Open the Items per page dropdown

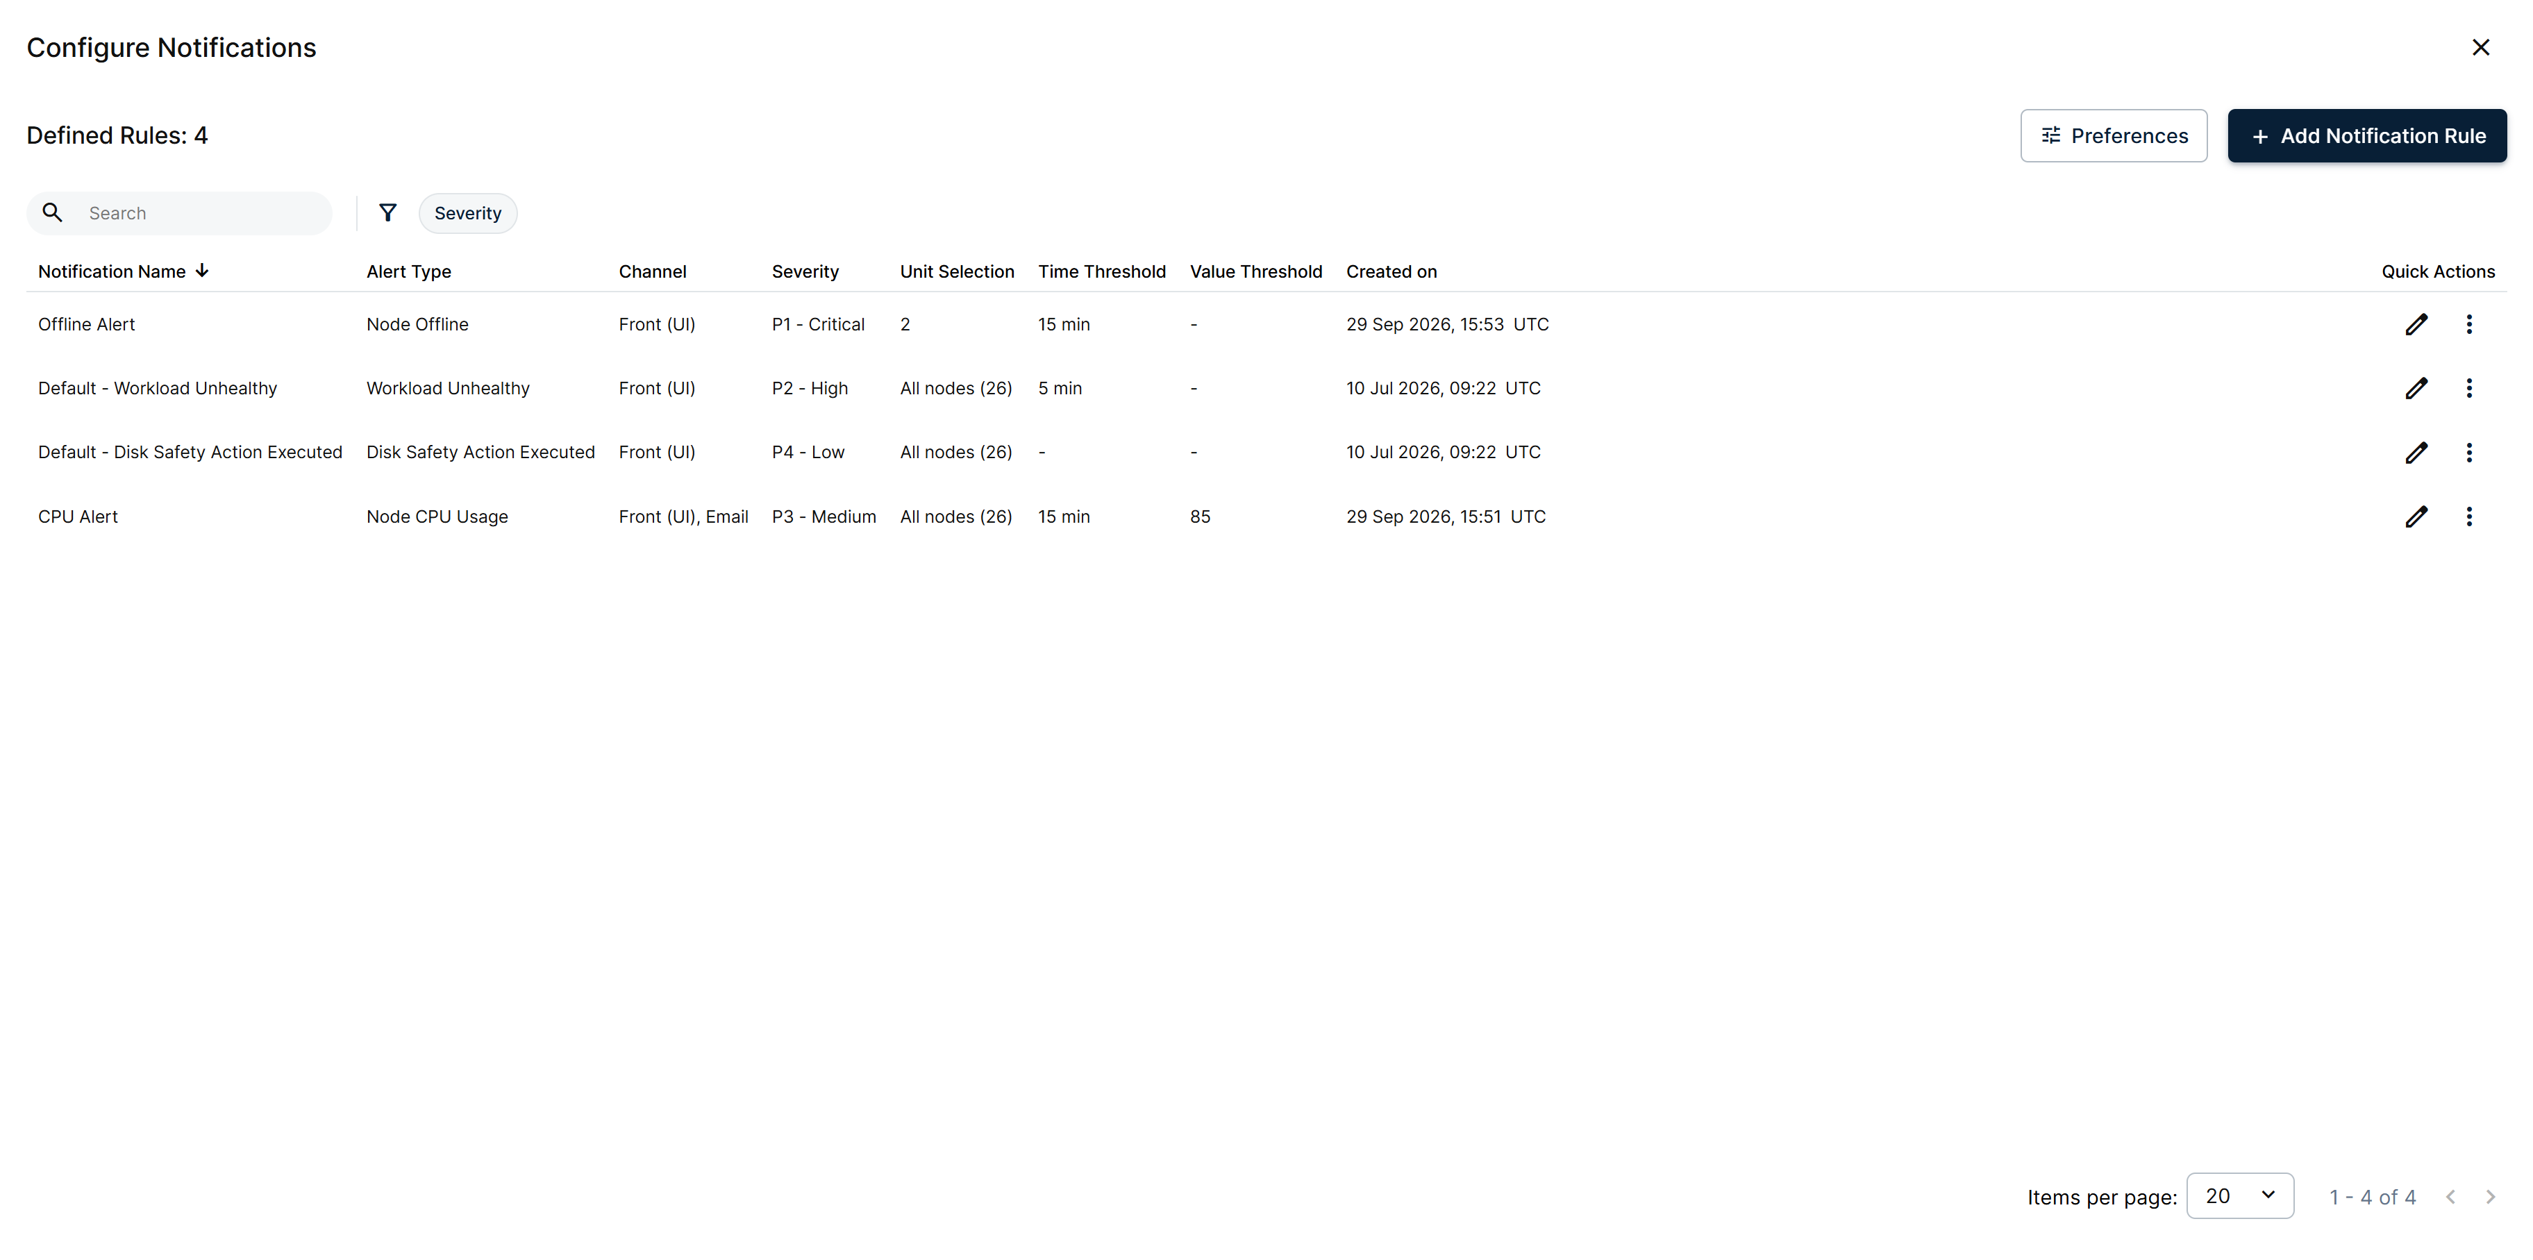(2240, 1196)
